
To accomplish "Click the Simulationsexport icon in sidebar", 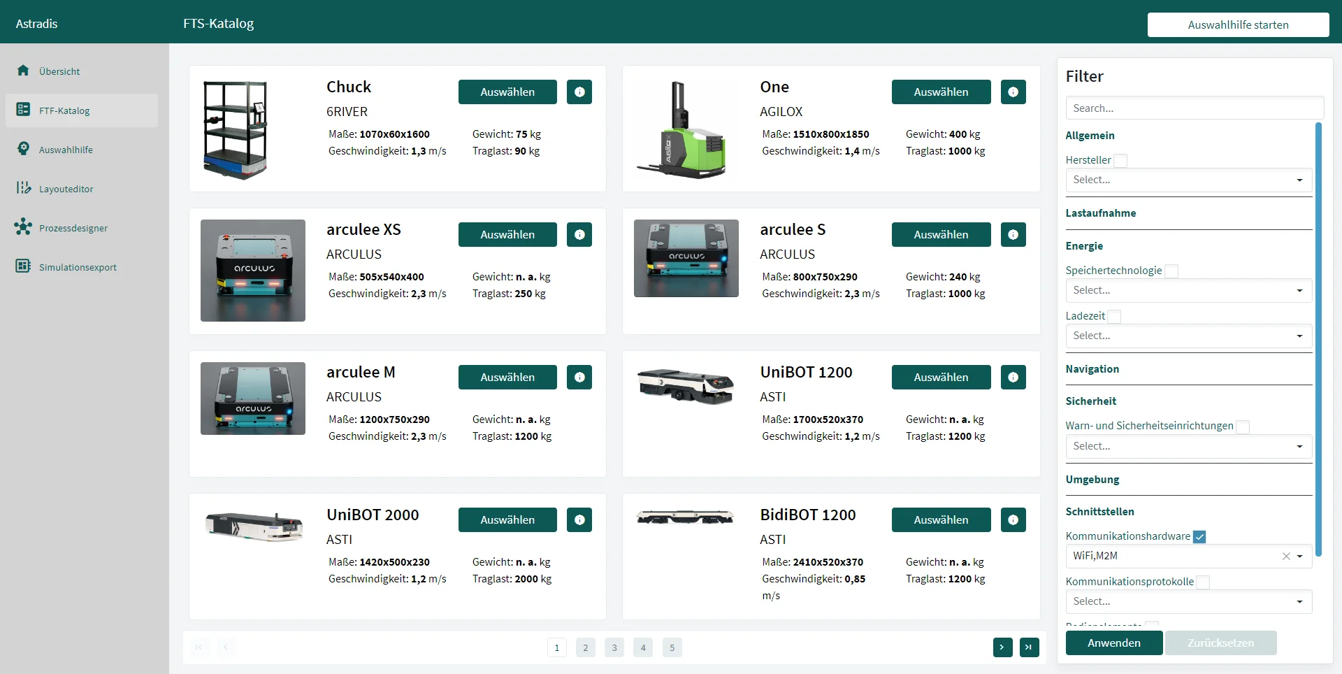I will tap(23, 266).
